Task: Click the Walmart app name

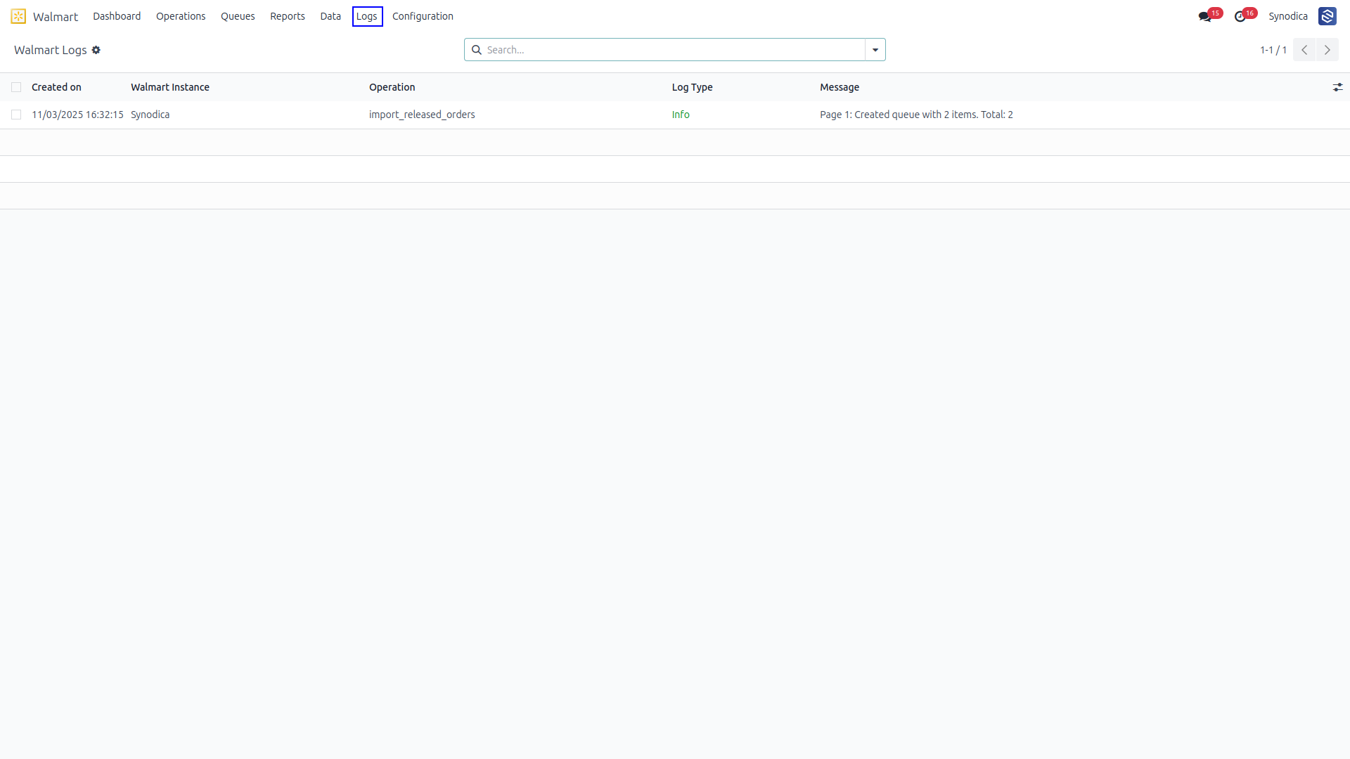Action: [56, 16]
